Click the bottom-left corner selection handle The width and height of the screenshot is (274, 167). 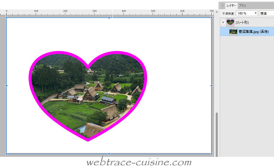point(7,154)
